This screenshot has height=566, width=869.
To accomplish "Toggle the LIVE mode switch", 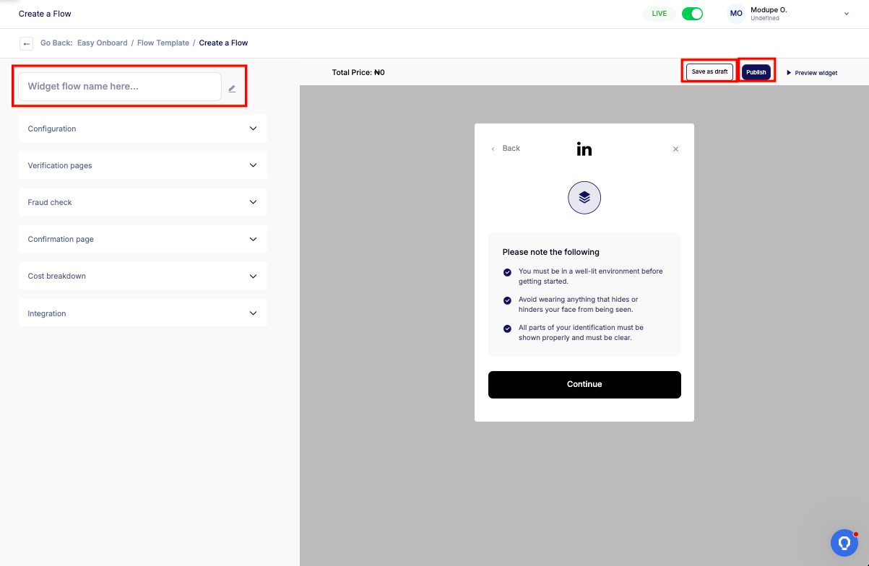I will (692, 14).
